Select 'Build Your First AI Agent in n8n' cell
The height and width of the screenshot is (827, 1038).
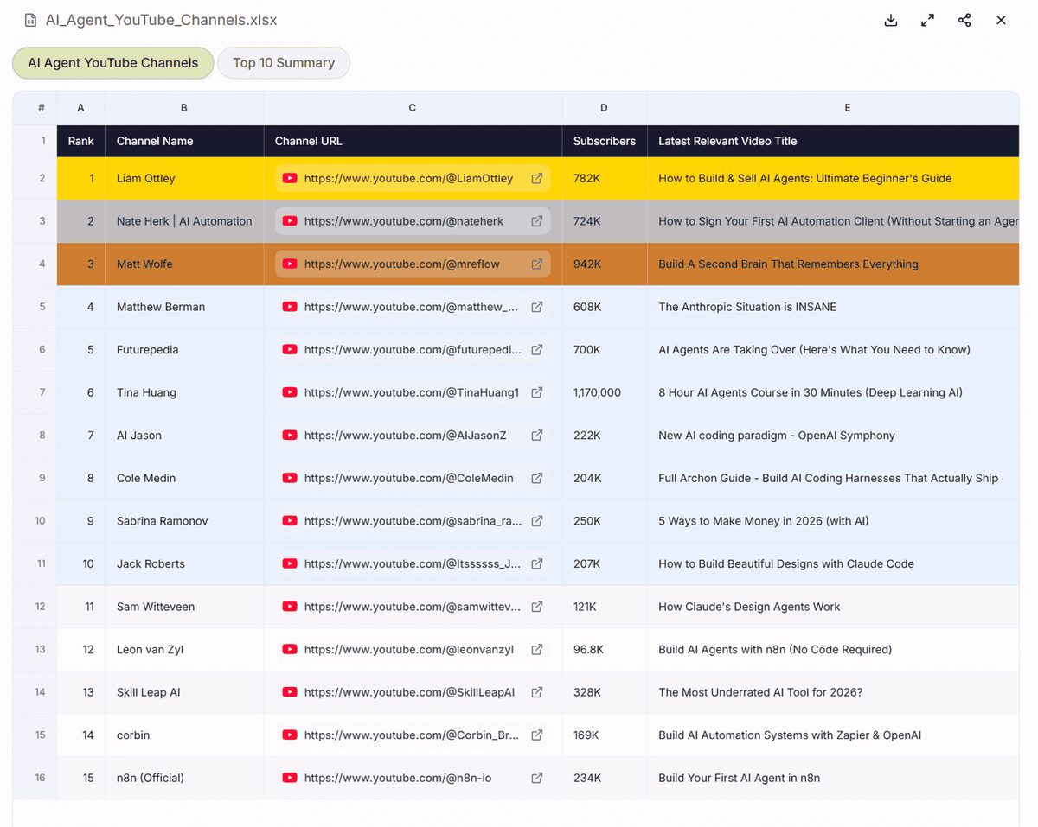(833, 778)
